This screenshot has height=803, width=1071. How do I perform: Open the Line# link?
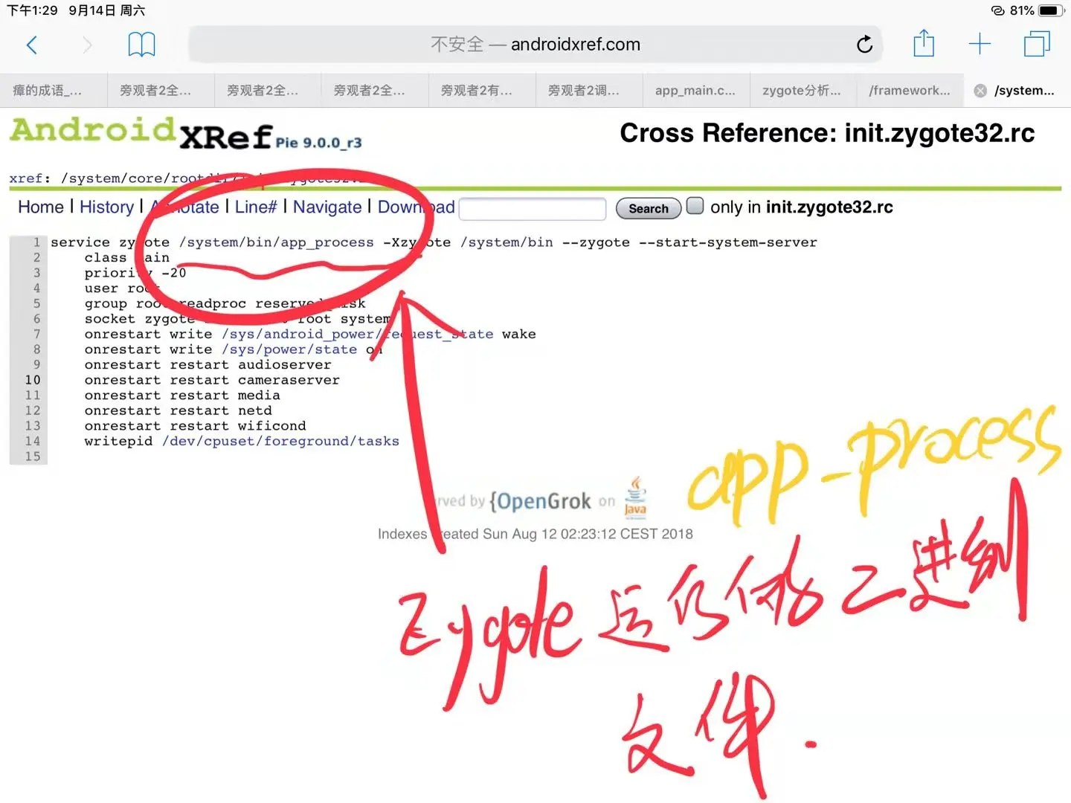(x=256, y=207)
